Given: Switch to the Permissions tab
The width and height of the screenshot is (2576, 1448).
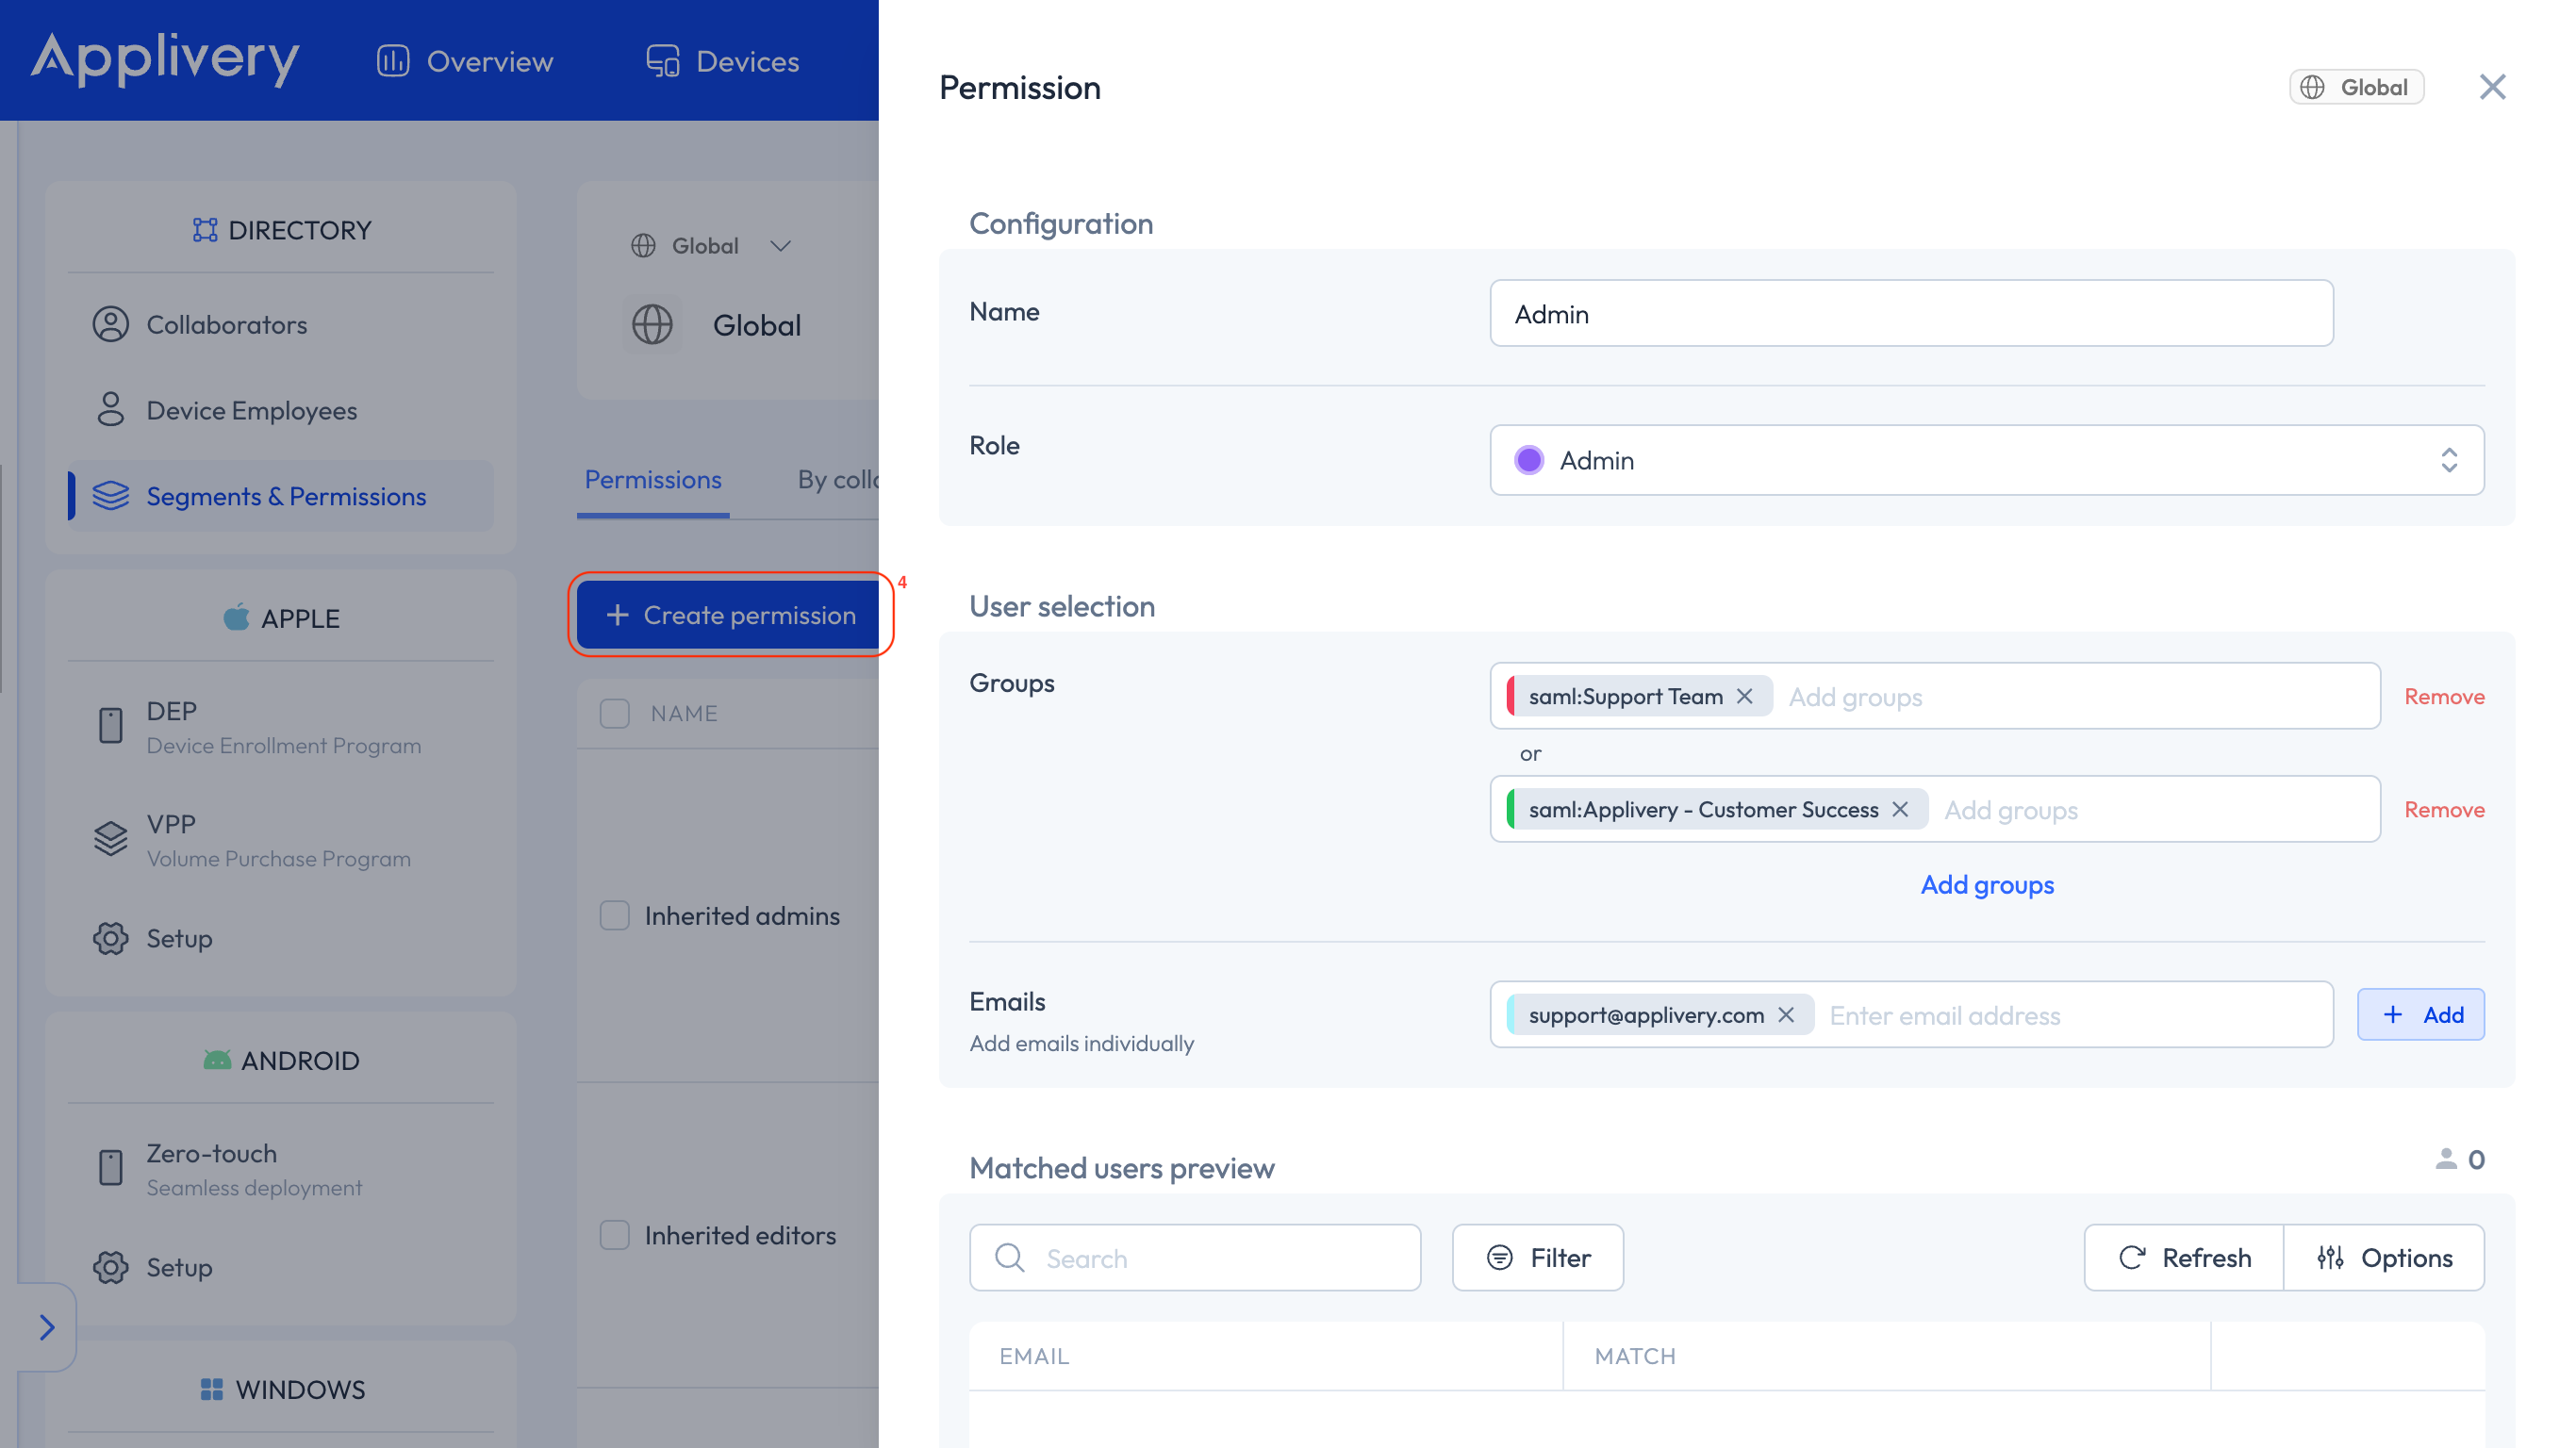Looking at the screenshot, I should tap(653, 480).
